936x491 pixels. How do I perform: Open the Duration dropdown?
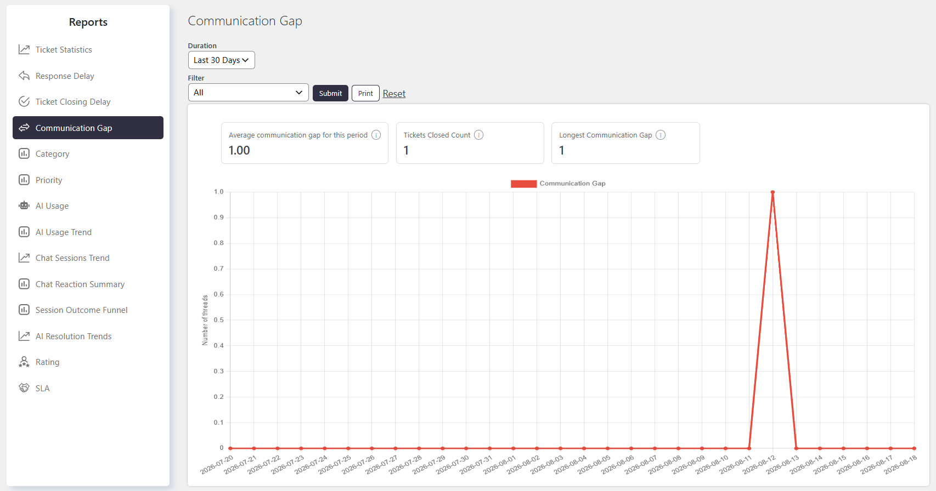(221, 60)
